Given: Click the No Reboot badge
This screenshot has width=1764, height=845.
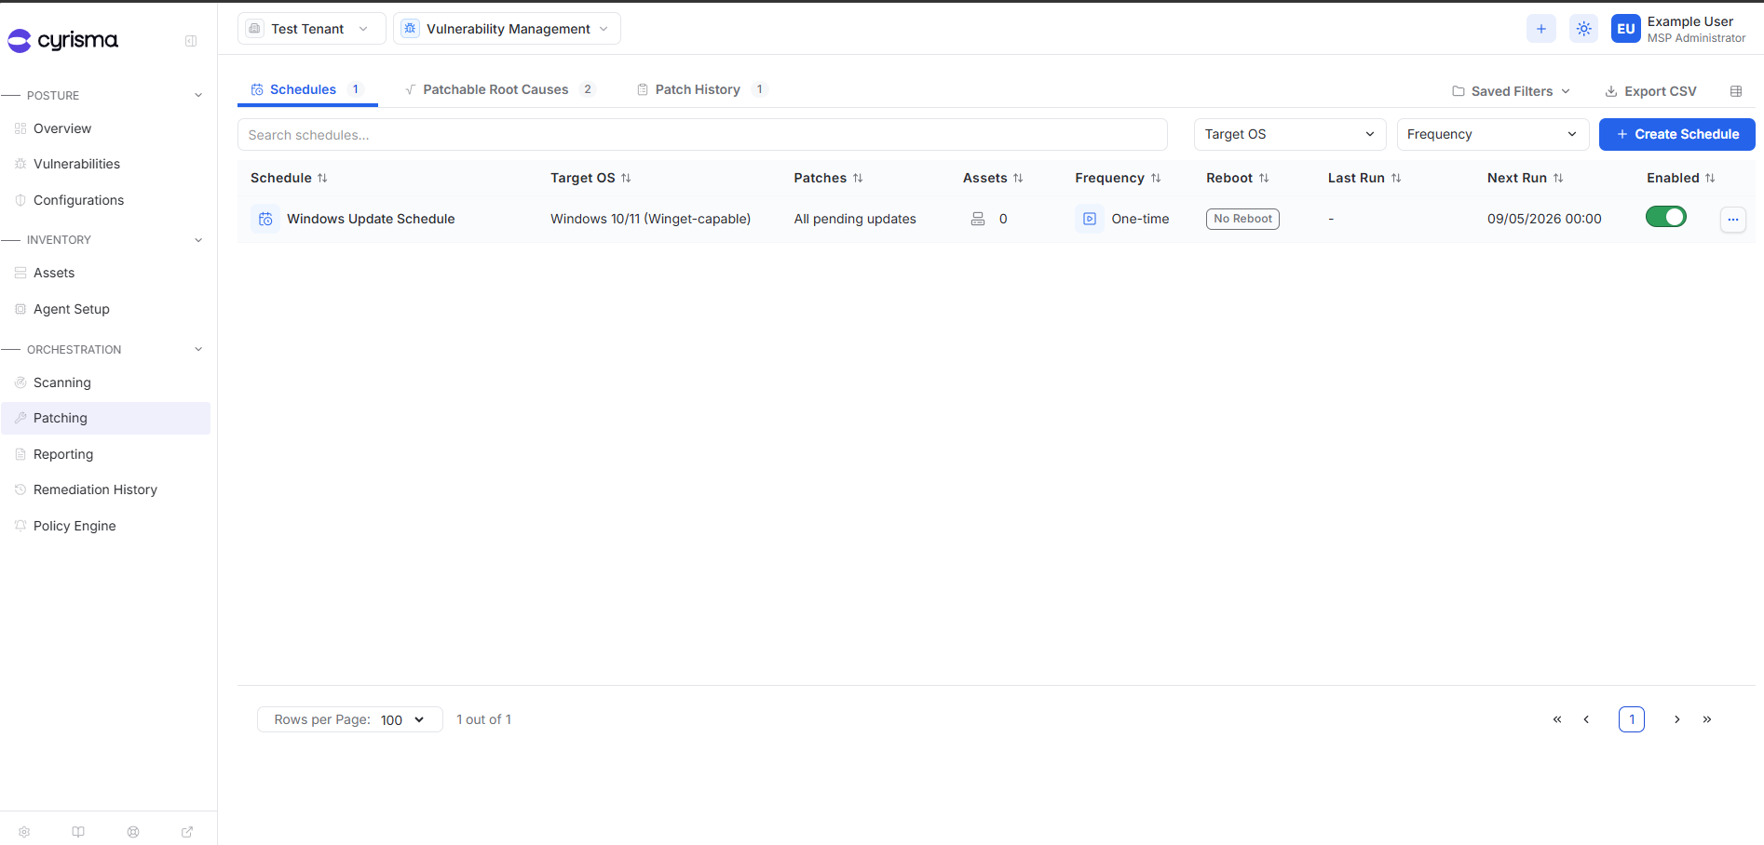Looking at the screenshot, I should tap(1242, 219).
